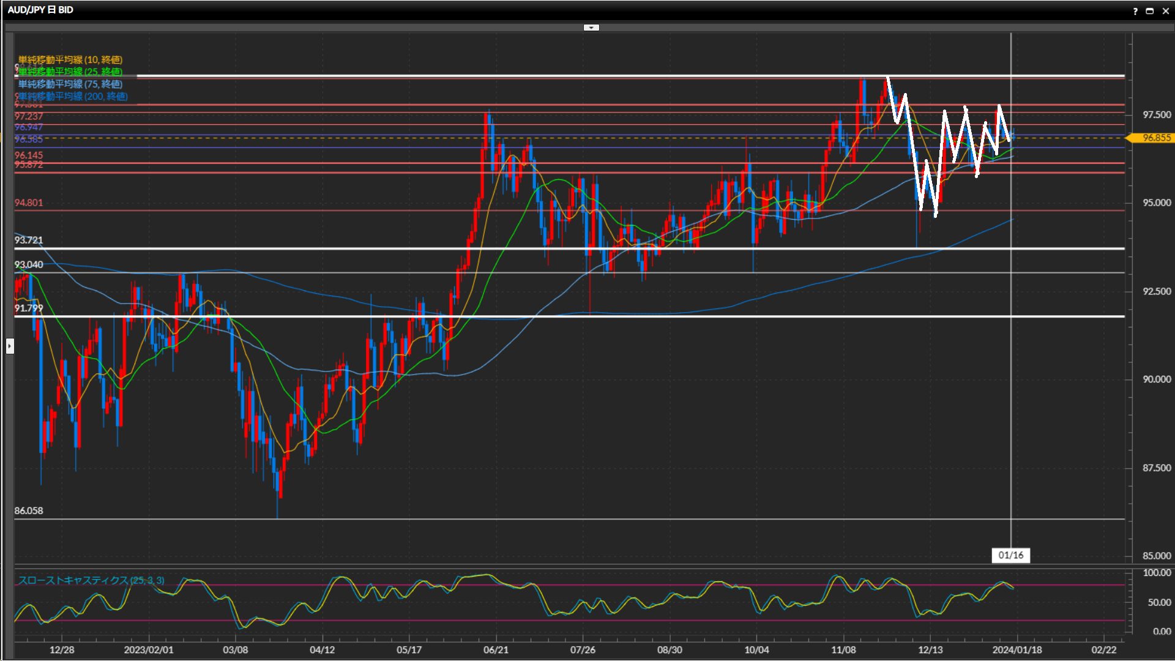Click the Slow Stochastics indicator label
Image resolution: width=1175 pixels, height=661 pixels.
(x=91, y=580)
